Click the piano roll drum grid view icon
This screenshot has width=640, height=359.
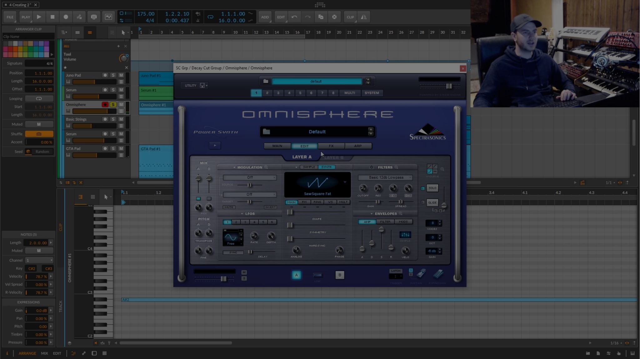(93, 197)
